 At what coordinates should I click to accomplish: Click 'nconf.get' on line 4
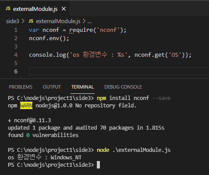click(x=150, y=55)
